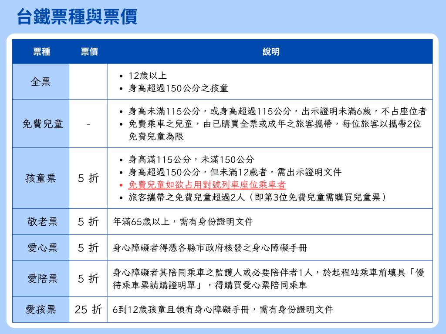The height and width of the screenshot is (334, 446).
Task: Select the 票種 column header
Action: (x=41, y=52)
